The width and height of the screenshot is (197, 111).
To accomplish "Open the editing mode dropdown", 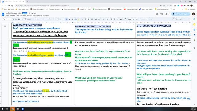I will click(178, 19).
